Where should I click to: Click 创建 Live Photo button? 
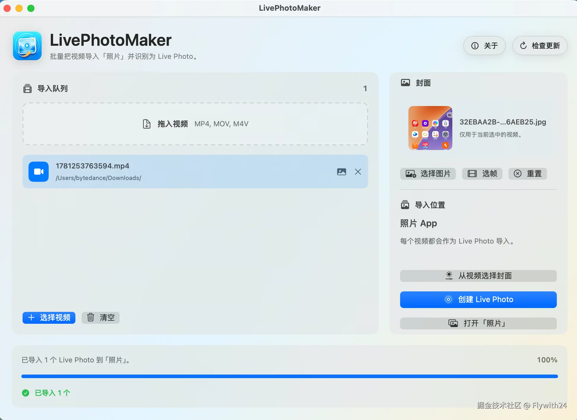[x=478, y=299]
